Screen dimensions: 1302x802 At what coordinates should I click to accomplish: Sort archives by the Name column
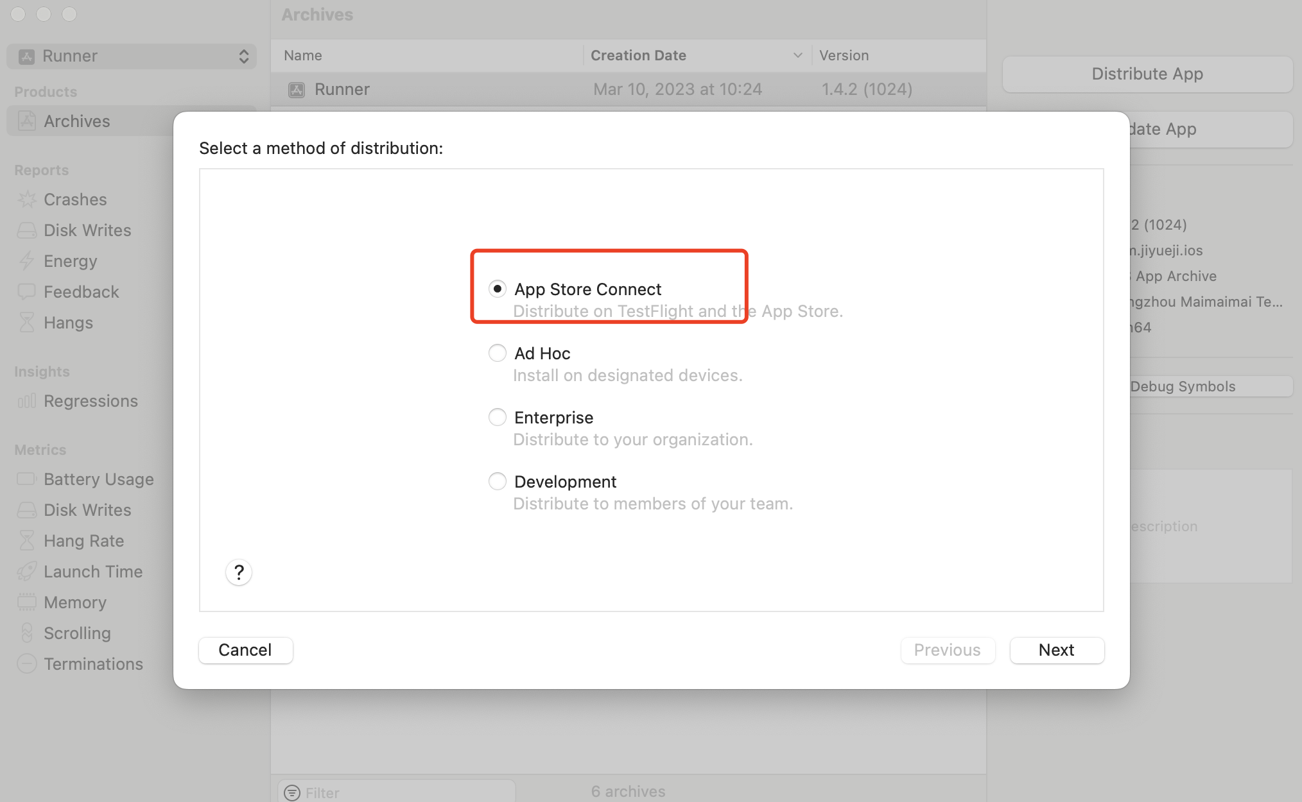(427, 56)
